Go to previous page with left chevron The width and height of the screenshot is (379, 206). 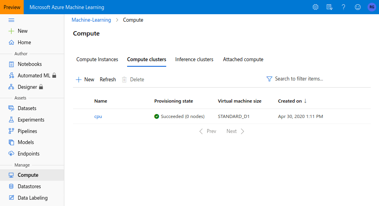tap(201, 131)
